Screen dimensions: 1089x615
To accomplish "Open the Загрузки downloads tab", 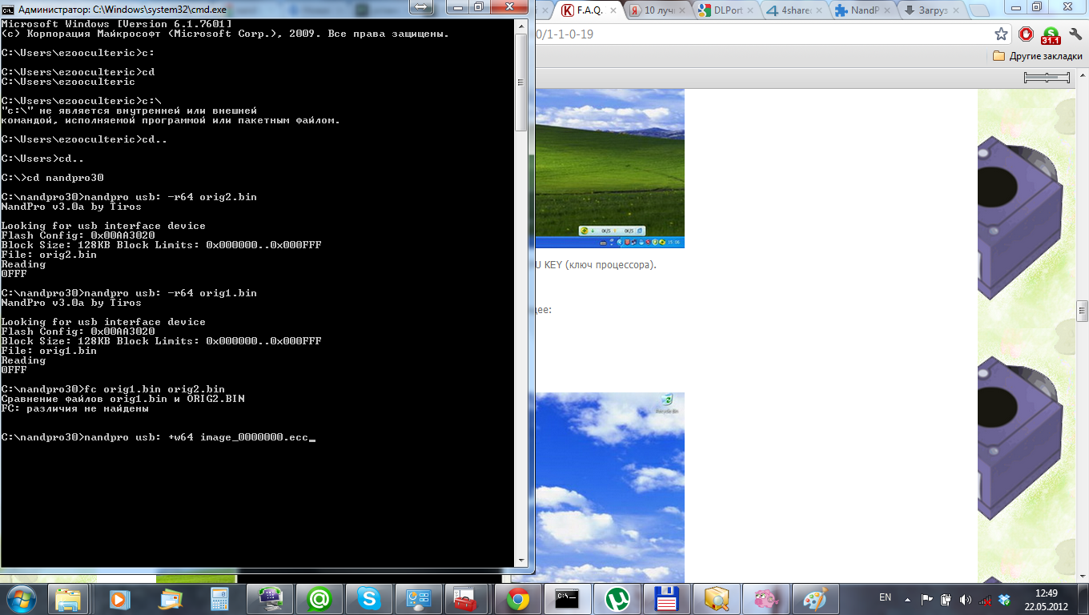I will 929,10.
